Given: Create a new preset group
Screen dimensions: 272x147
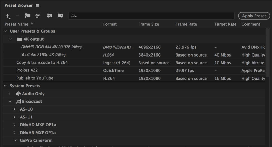Looking at the screenshot, I should [27, 16].
